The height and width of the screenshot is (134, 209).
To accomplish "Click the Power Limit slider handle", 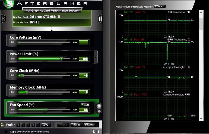I will click(x=61, y=59).
